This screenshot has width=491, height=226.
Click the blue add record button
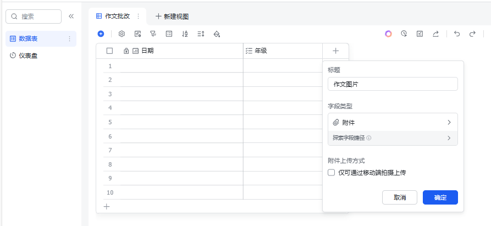[101, 34]
